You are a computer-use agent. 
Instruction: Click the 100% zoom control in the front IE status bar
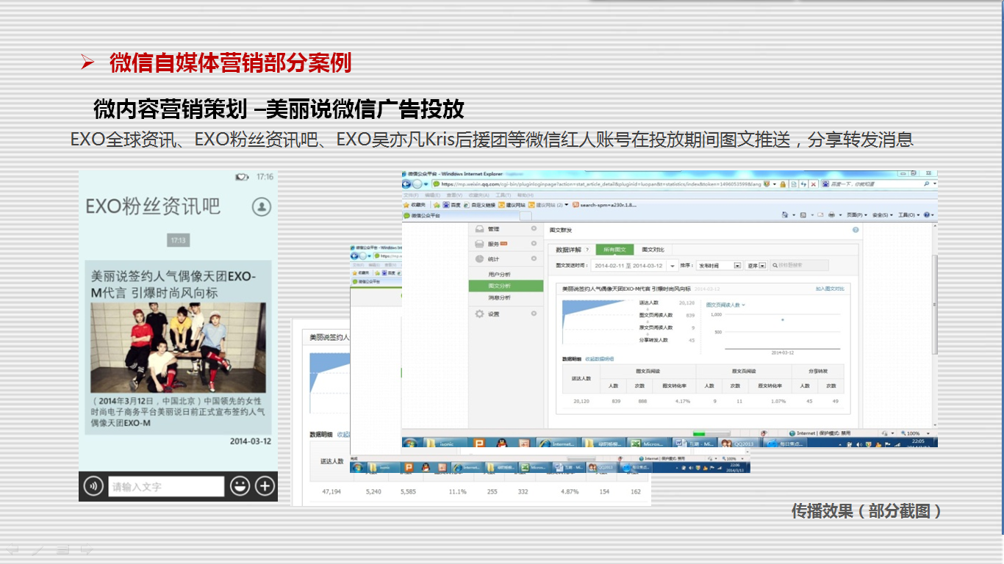(915, 433)
